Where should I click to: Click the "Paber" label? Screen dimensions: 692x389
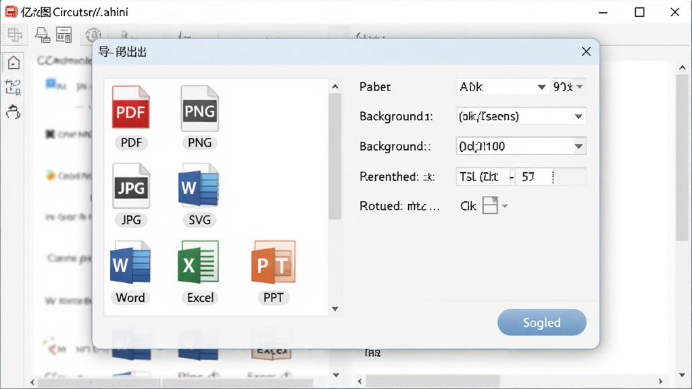tap(375, 87)
